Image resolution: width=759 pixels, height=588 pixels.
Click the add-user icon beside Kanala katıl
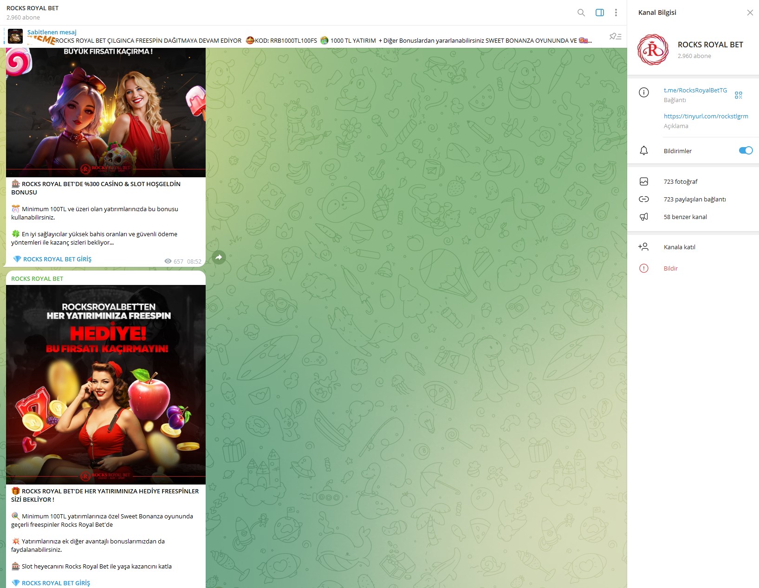pyautogui.click(x=643, y=247)
